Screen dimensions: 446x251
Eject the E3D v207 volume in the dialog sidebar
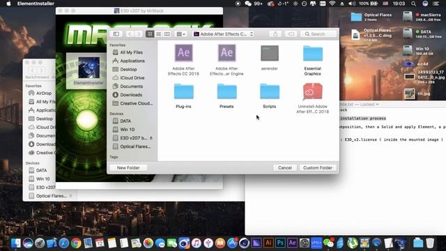[x=151, y=138]
